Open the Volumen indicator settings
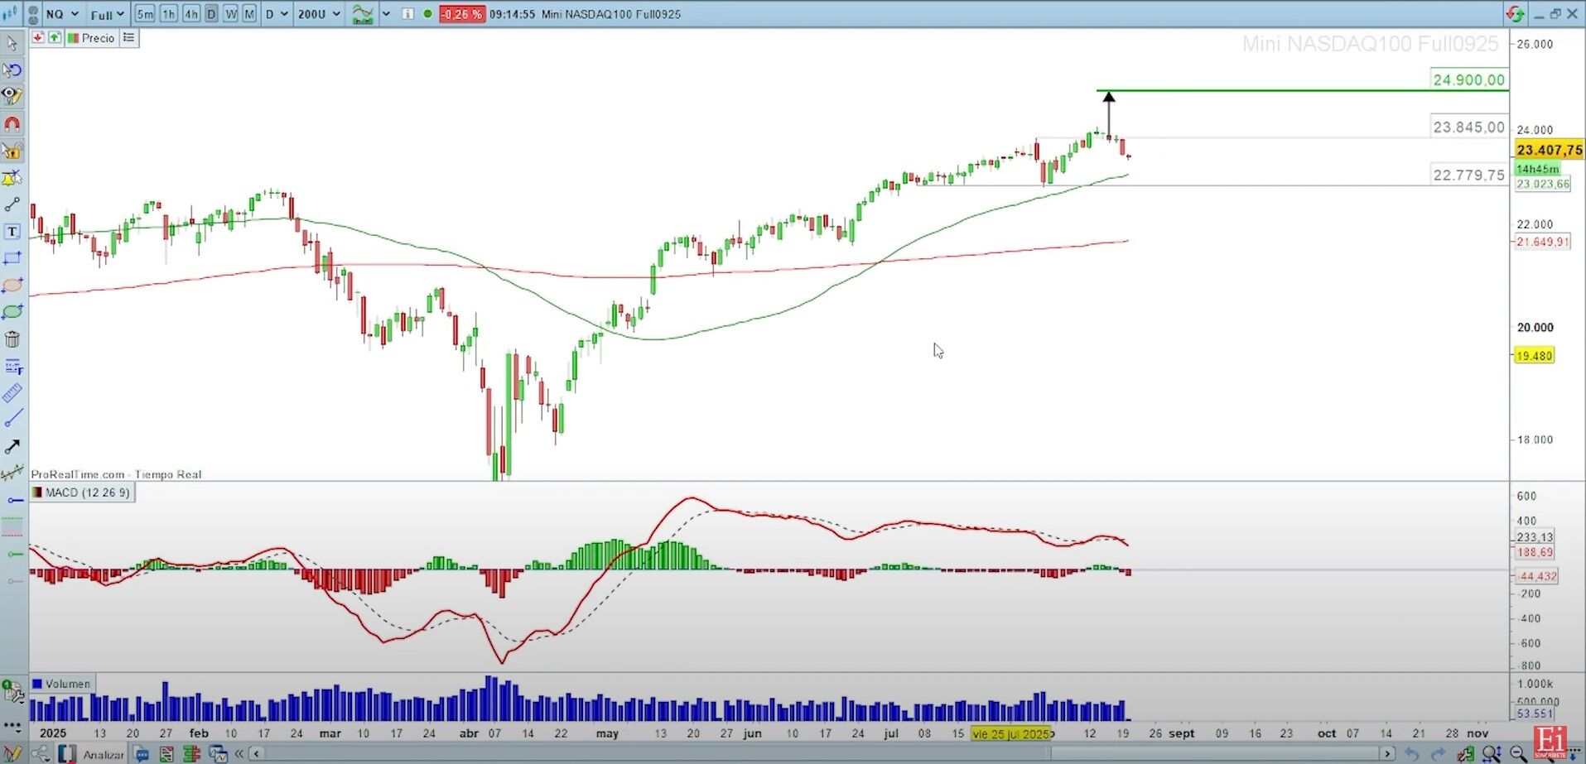Image resolution: width=1586 pixels, height=764 pixels. (61, 684)
